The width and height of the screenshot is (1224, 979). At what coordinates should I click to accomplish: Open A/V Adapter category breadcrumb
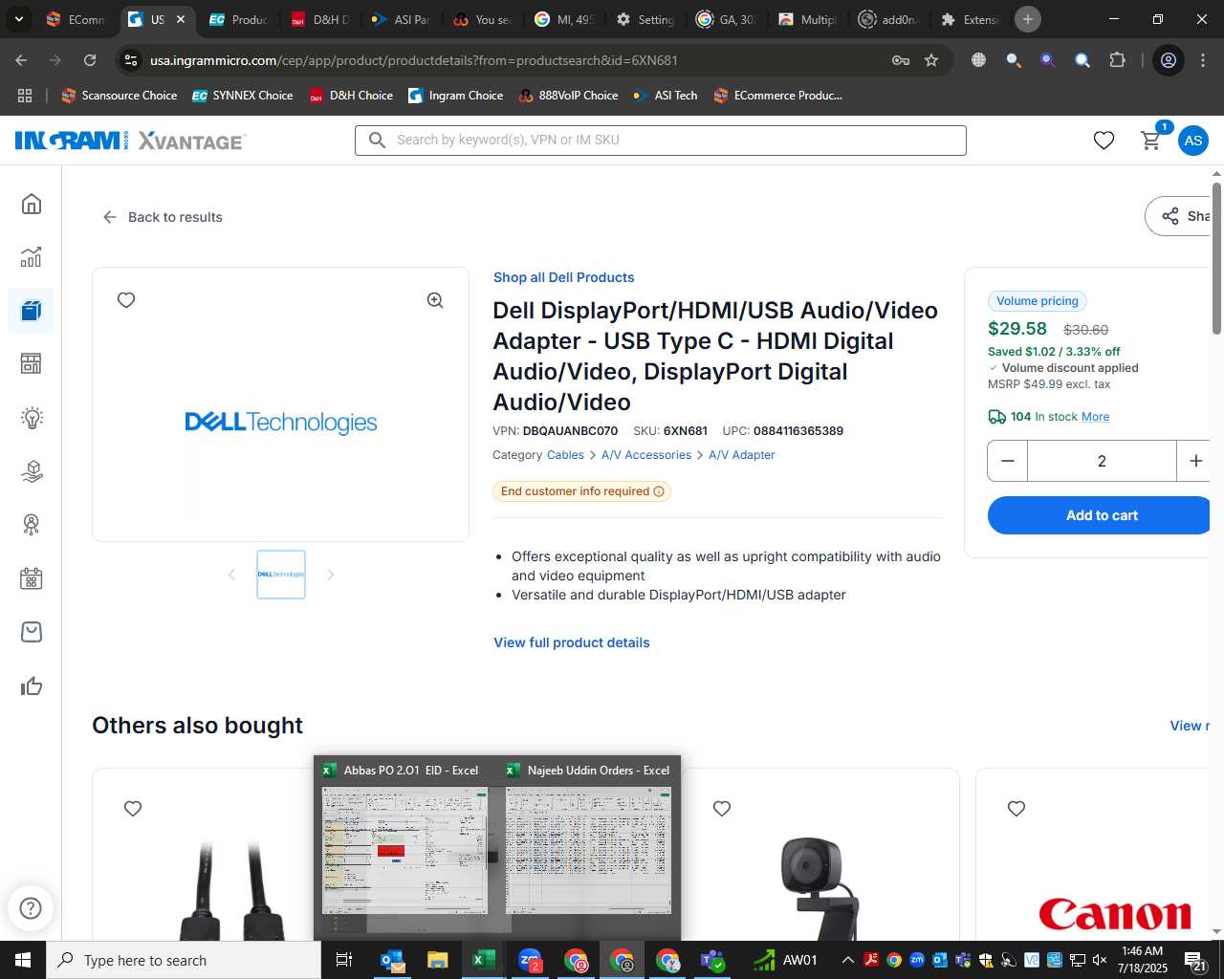[x=741, y=455]
